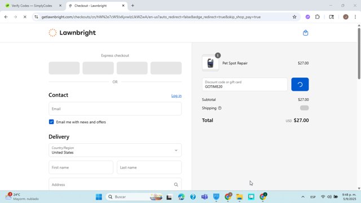
Task: Go back to the previous page
Action: [6, 17]
